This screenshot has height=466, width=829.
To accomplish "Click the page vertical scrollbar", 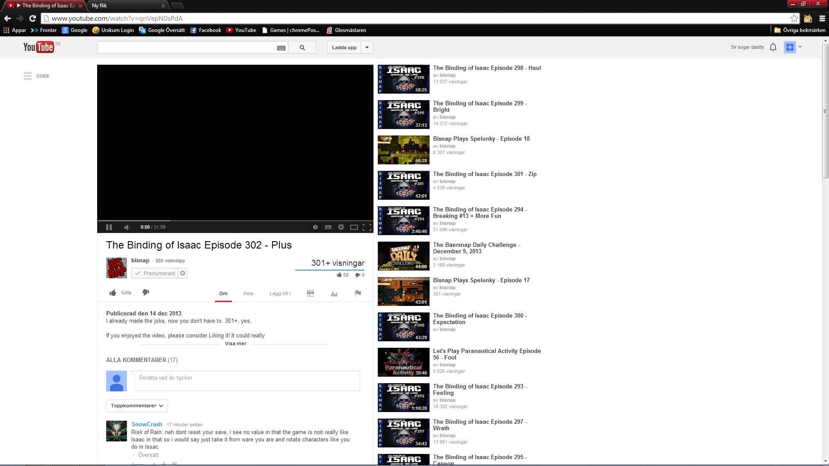I will click(825, 112).
